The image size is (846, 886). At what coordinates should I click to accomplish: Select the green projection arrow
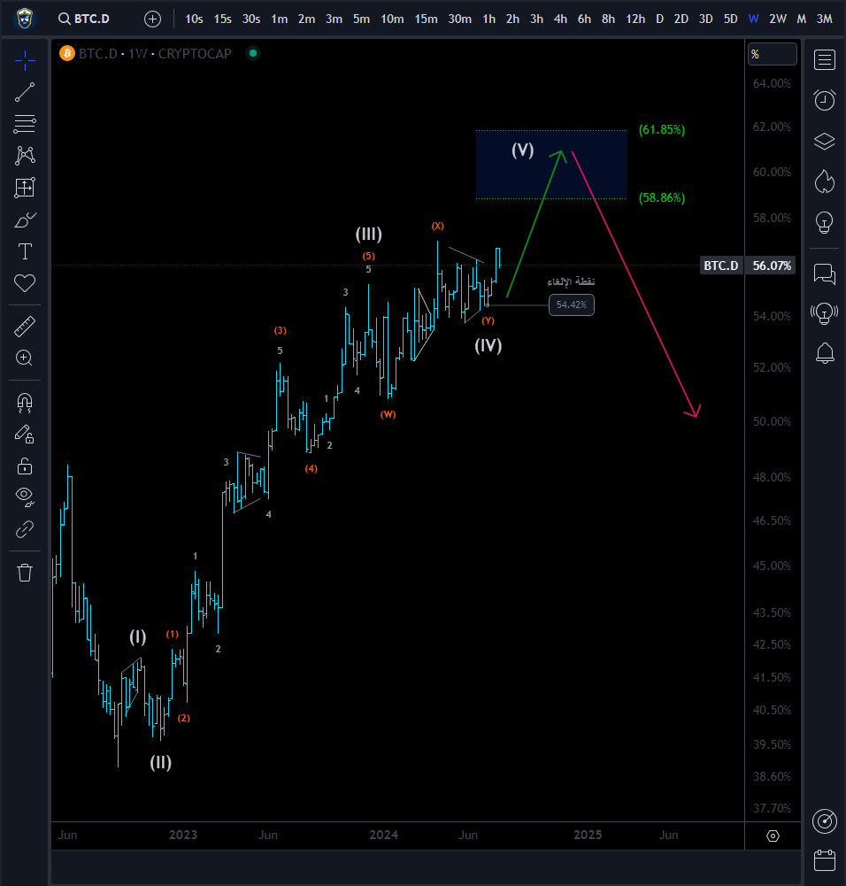click(535, 224)
